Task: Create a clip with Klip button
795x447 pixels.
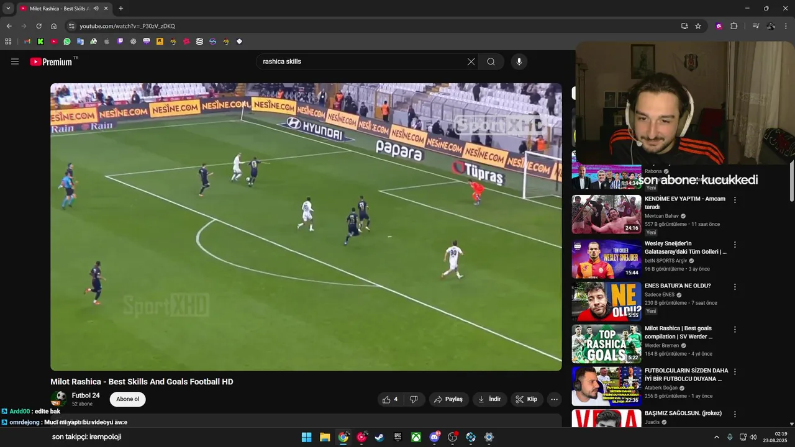Action: [x=527, y=399]
